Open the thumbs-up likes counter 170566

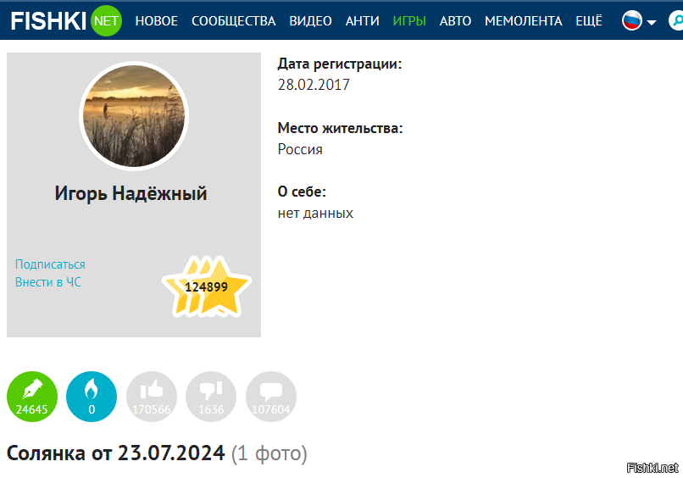pyautogui.click(x=152, y=397)
